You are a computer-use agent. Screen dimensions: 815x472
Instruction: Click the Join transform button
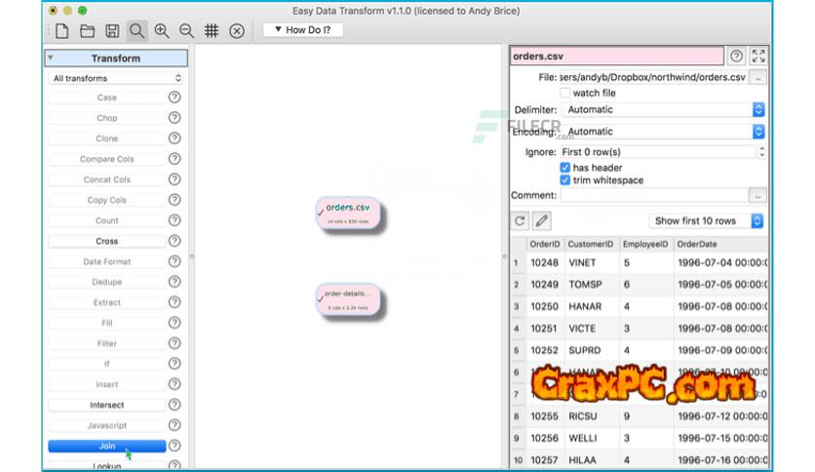coord(106,447)
